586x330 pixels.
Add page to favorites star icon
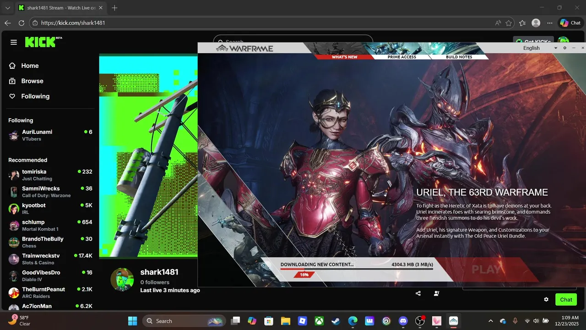pos(508,23)
